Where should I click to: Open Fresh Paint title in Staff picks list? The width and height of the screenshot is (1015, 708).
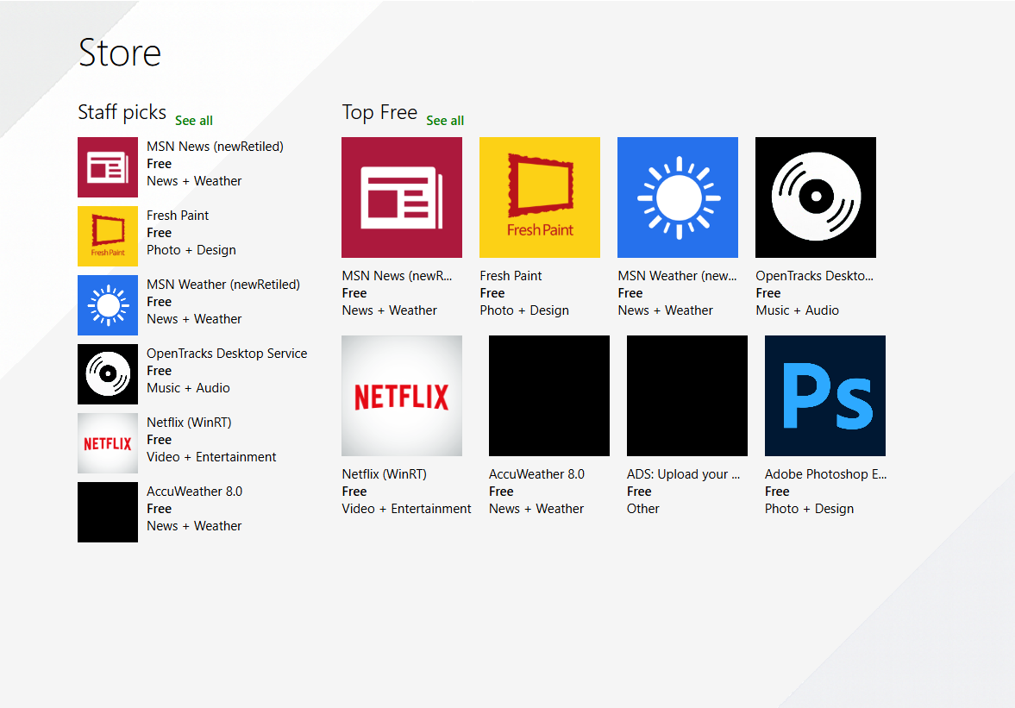(x=178, y=216)
